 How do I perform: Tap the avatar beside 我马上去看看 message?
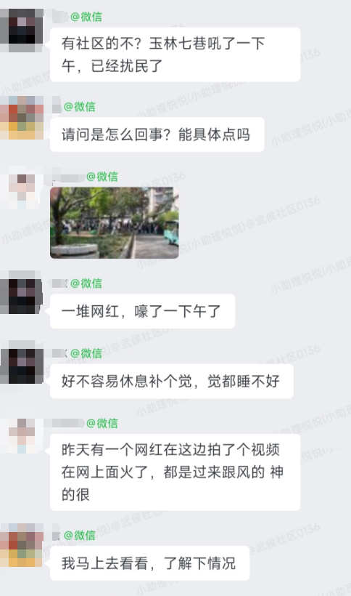point(22,544)
